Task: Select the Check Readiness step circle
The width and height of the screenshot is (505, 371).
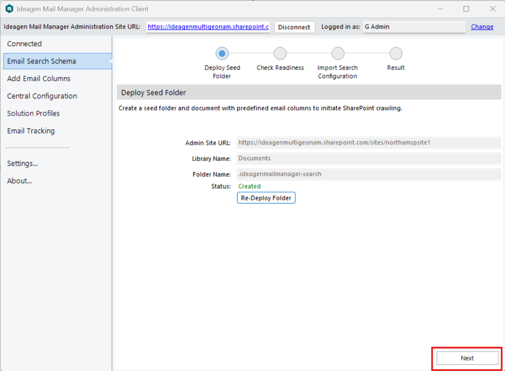Action: click(x=280, y=53)
